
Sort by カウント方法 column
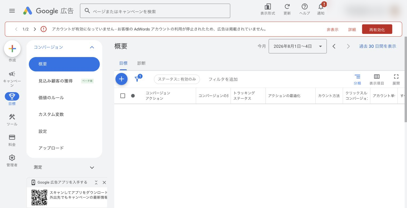329,96
